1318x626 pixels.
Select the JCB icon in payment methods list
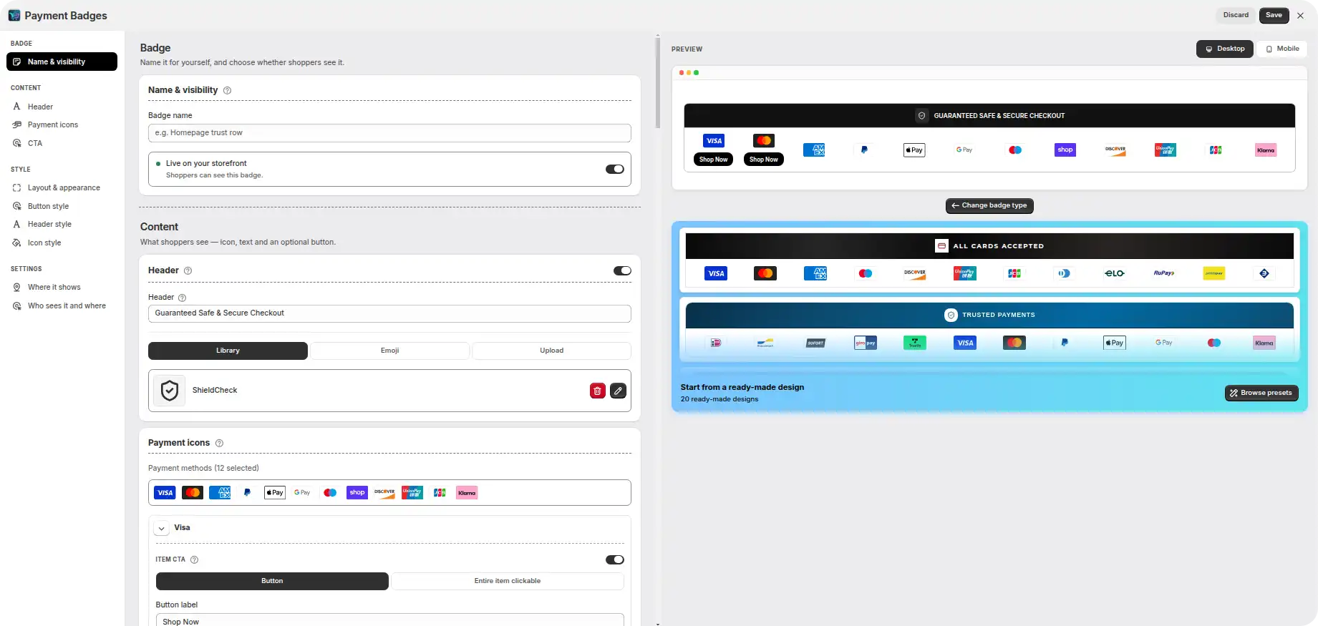coord(440,493)
